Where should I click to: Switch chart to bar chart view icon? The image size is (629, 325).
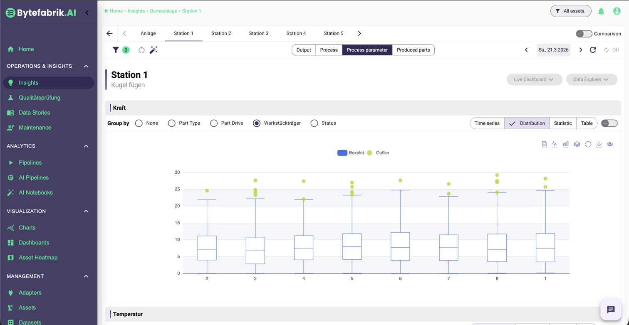[x=566, y=144]
